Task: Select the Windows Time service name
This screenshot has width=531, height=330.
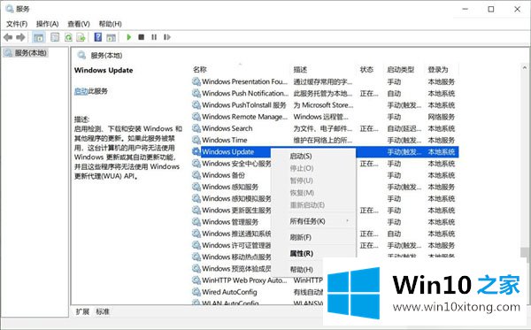Action: point(225,140)
